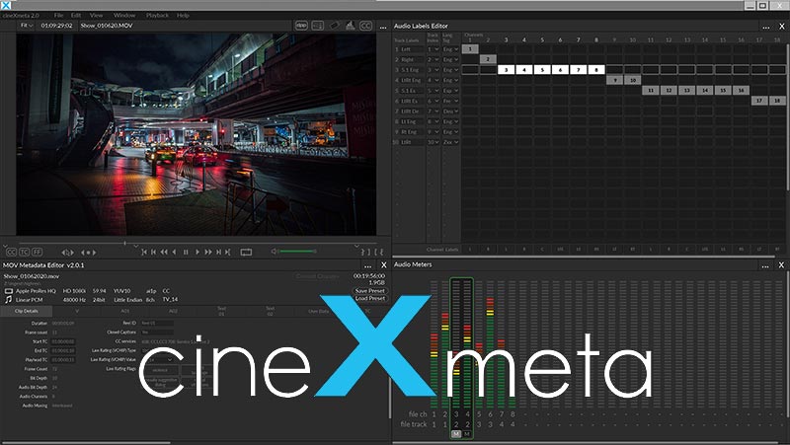Click the cineXmeta logo icon in title bar
This screenshot has width=790, height=445.
(x=6, y=5)
